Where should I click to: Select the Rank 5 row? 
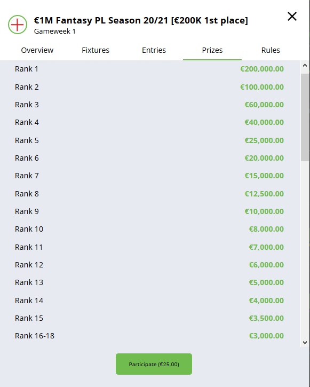(x=149, y=140)
